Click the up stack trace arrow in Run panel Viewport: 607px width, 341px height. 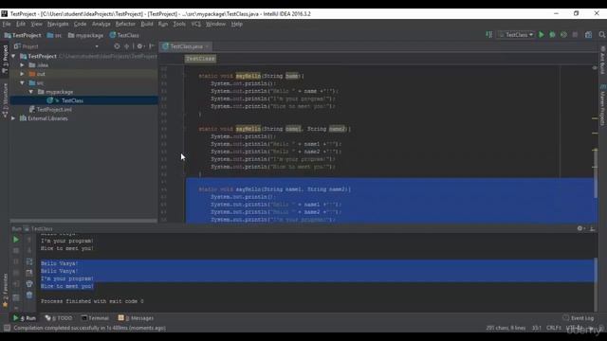pyautogui.click(x=29, y=240)
